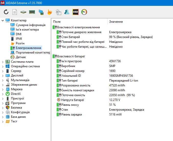Open Датчик tree item
The width and height of the screenshot is (173, 141).
tap(21, 57)
